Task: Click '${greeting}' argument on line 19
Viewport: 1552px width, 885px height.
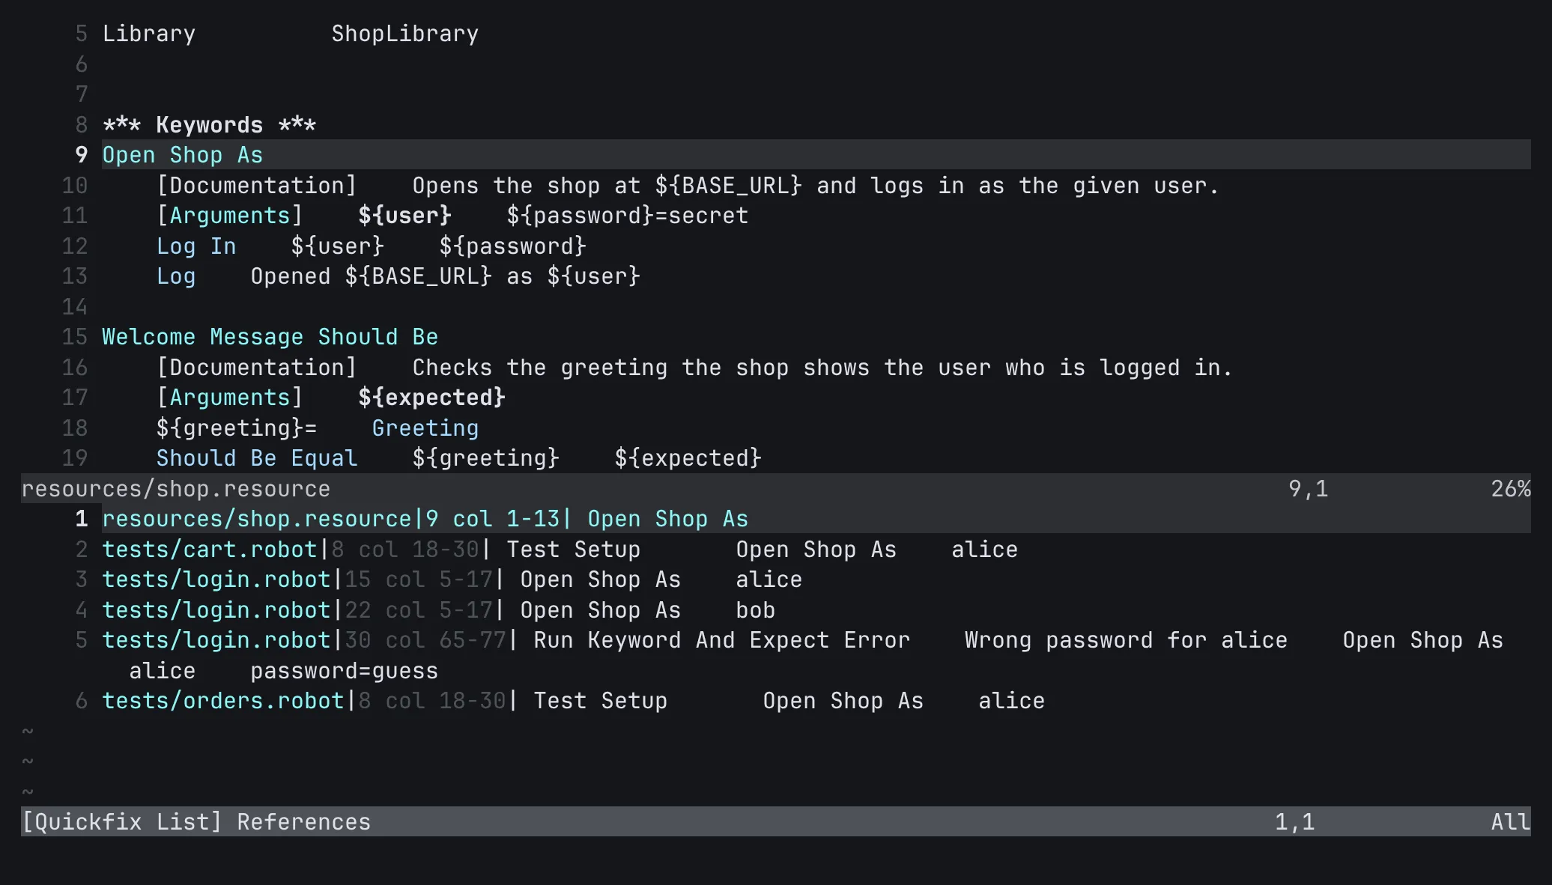Action: (x=485, y=458)
